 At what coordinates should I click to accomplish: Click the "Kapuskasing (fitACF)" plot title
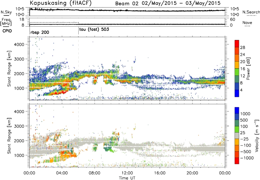(60, 3)
